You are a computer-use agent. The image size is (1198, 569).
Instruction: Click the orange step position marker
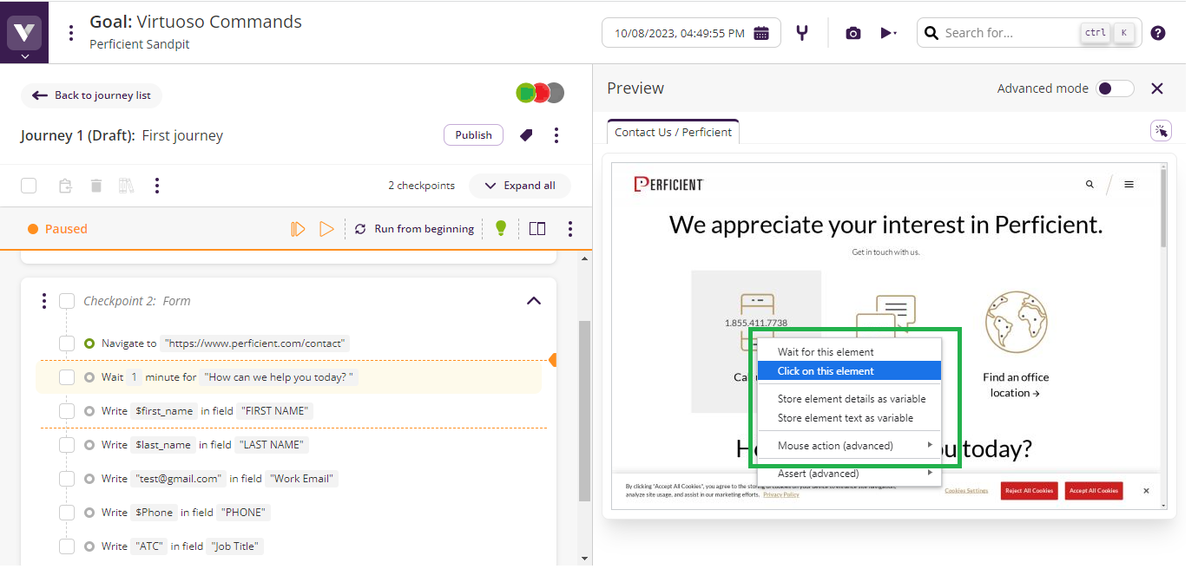(552, 360)
